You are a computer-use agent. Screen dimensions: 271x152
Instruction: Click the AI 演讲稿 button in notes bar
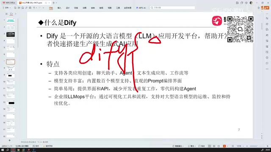click(43, 142)
